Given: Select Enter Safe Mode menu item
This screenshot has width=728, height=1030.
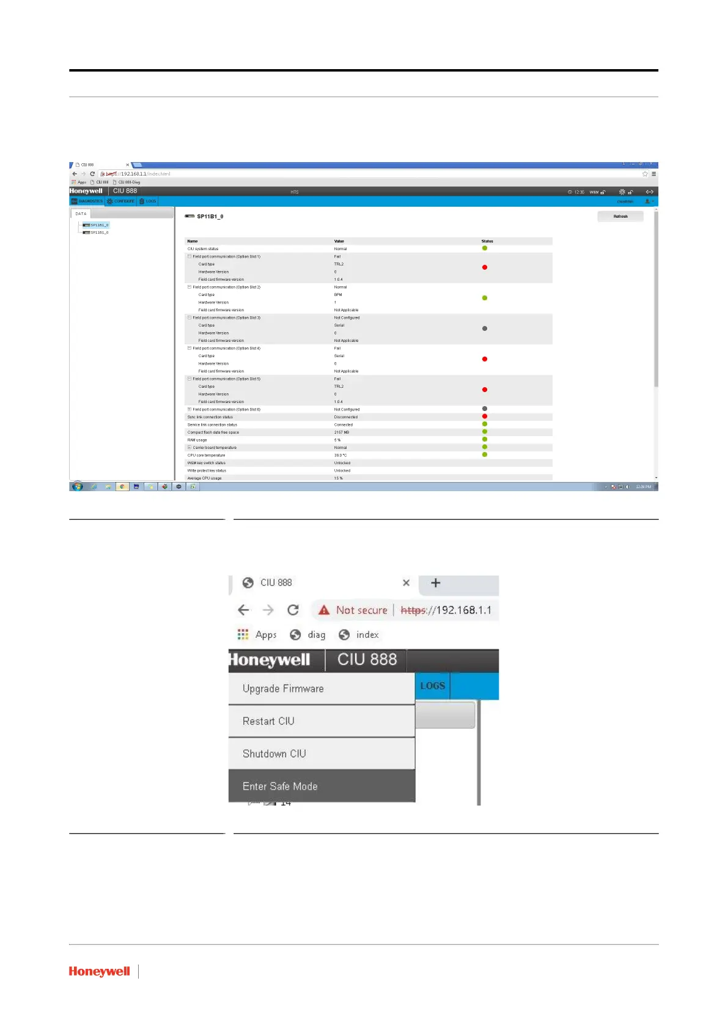Looking at the screenshot, I should tap(322, 786).
